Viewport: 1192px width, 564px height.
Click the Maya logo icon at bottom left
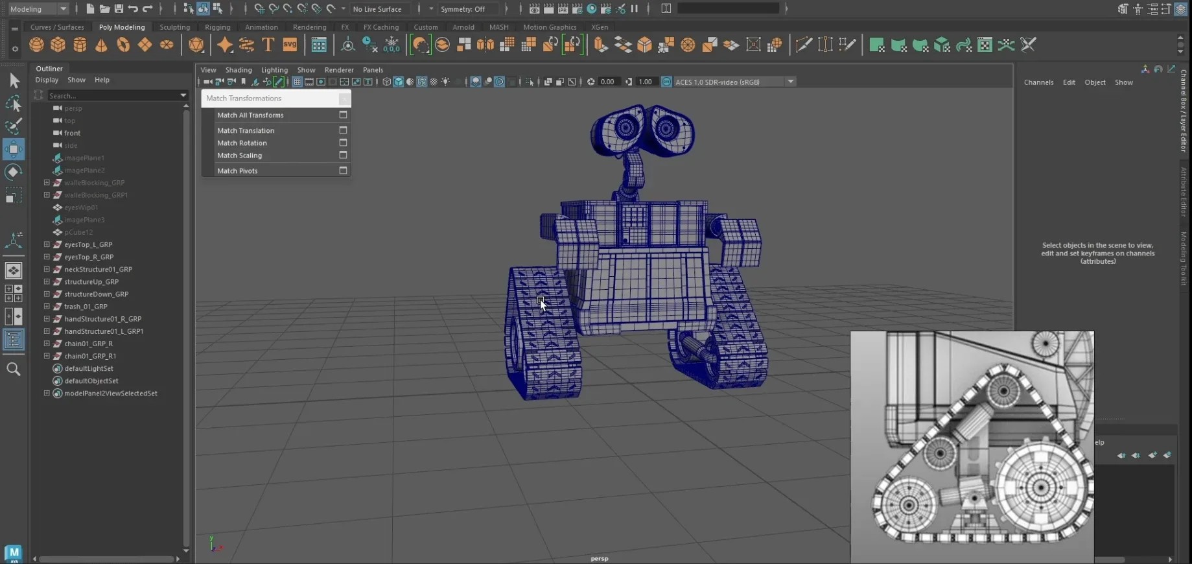tap(14, 553)
